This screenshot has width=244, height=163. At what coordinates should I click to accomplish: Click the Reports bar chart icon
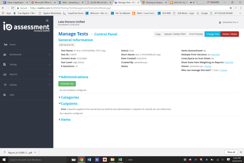5,74
